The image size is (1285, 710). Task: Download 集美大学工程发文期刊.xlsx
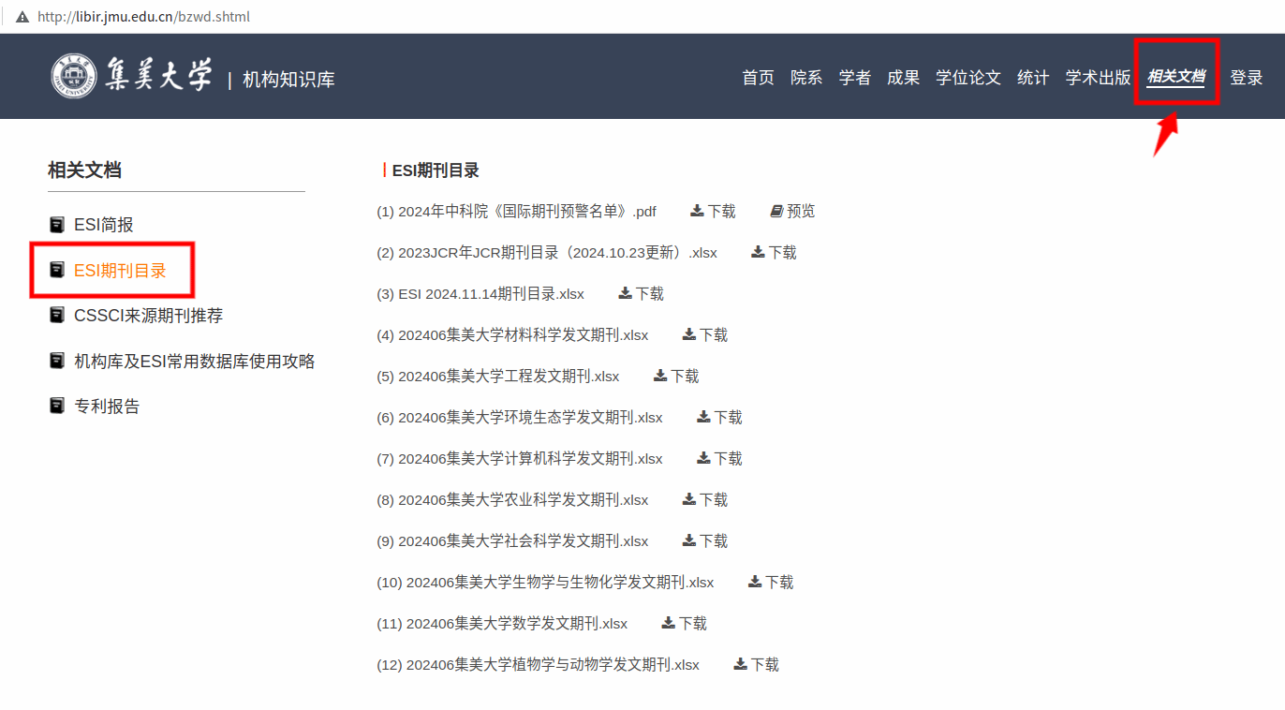(676, 377)
